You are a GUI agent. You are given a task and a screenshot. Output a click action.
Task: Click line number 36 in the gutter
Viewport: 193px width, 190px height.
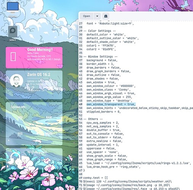click(81, 57)
